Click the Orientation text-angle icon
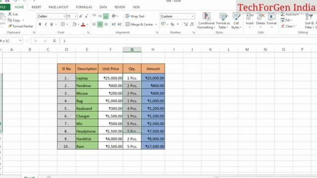This screenshot has width=317, height=178. click(114, 16)
